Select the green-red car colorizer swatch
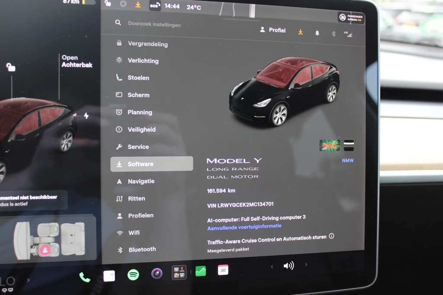The height and width of the screenshot is (295, 443). (330, 146)
